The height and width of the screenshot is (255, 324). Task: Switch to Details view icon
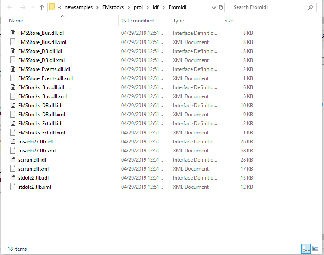(x=306, y=249)
